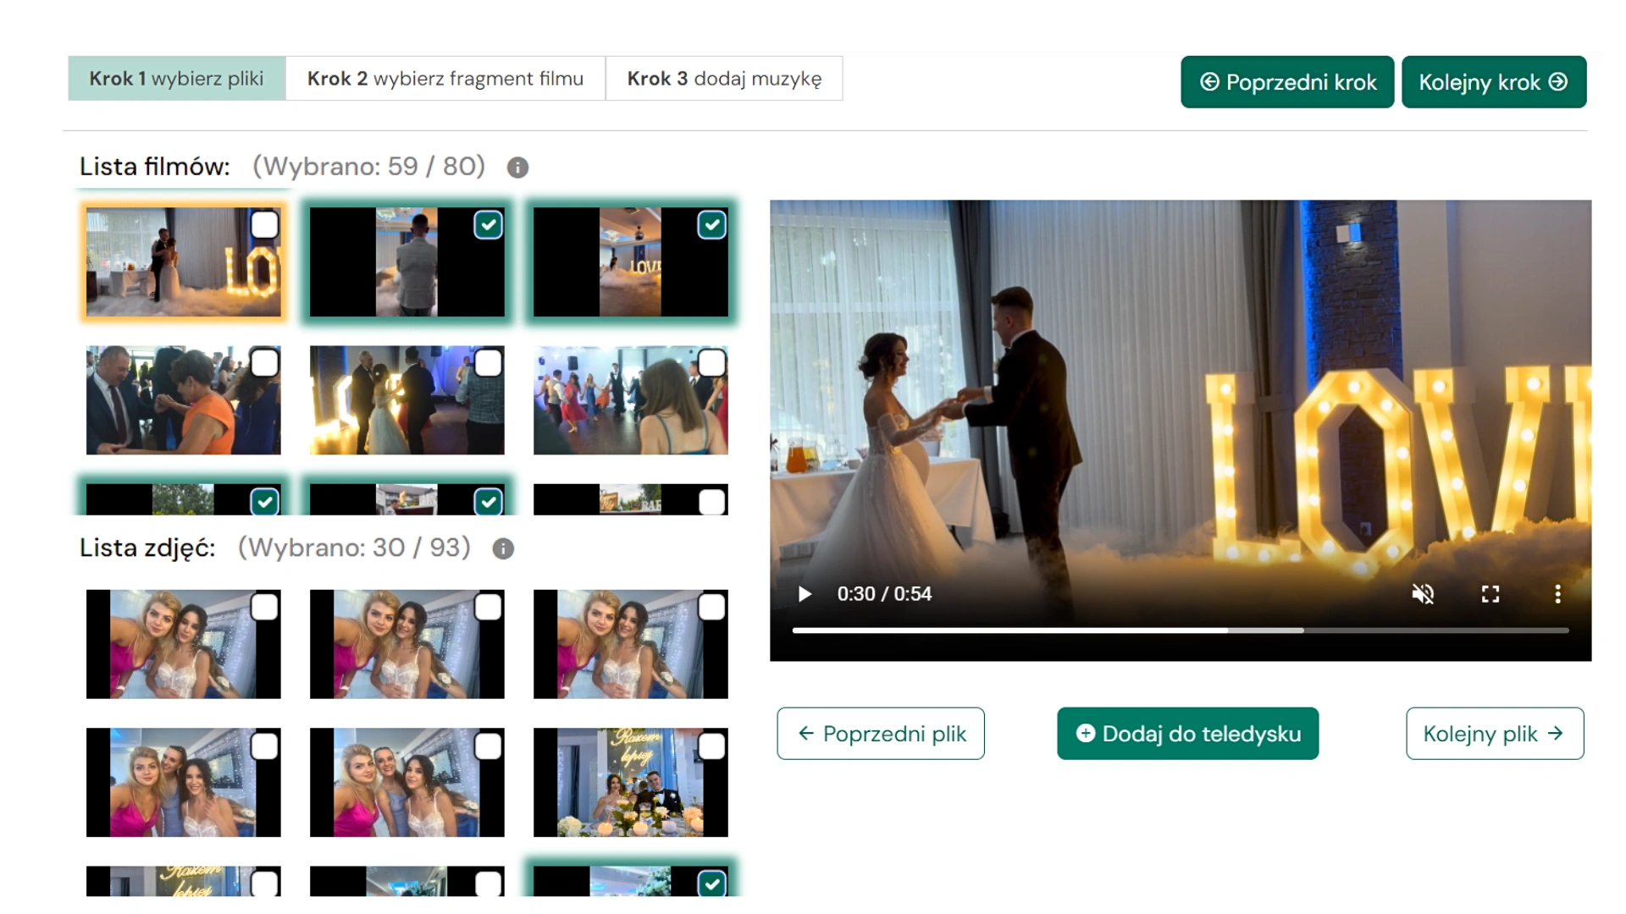Uncheck the third video in the first row
The height and width of the screenshot is (914, 1626).
(711, 225)
